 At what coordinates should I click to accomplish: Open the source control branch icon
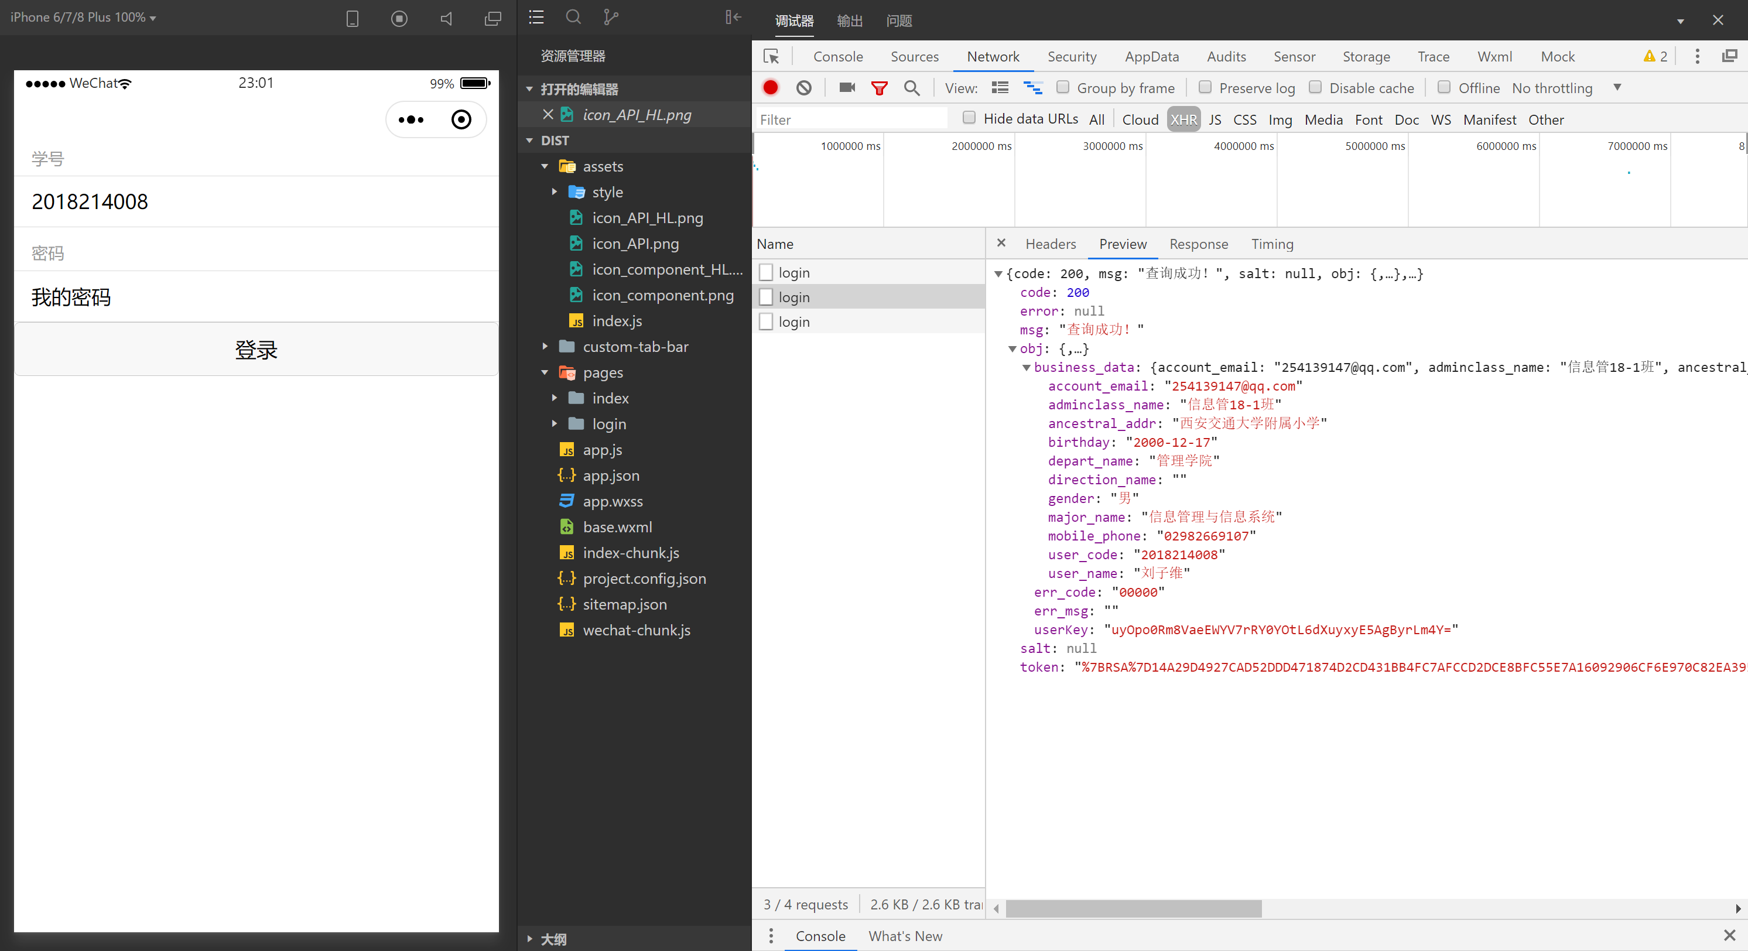tap(611, 17)
